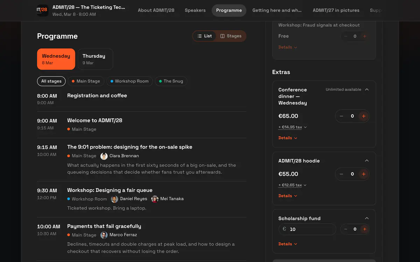This screenshot has height=262, width=420.
Task: Click the event title in header
Action: pos(89,7)
